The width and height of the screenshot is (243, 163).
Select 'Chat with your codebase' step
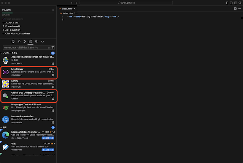[x=18, y=33]
